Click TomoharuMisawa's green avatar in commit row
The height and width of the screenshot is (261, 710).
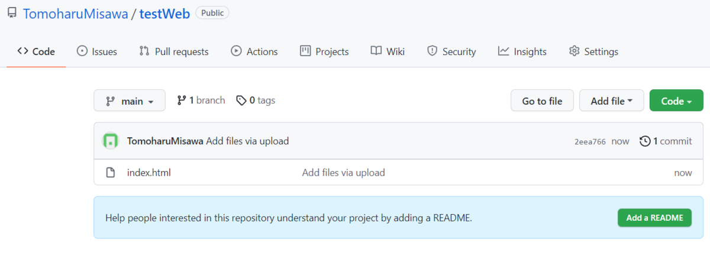click(111, 141)
